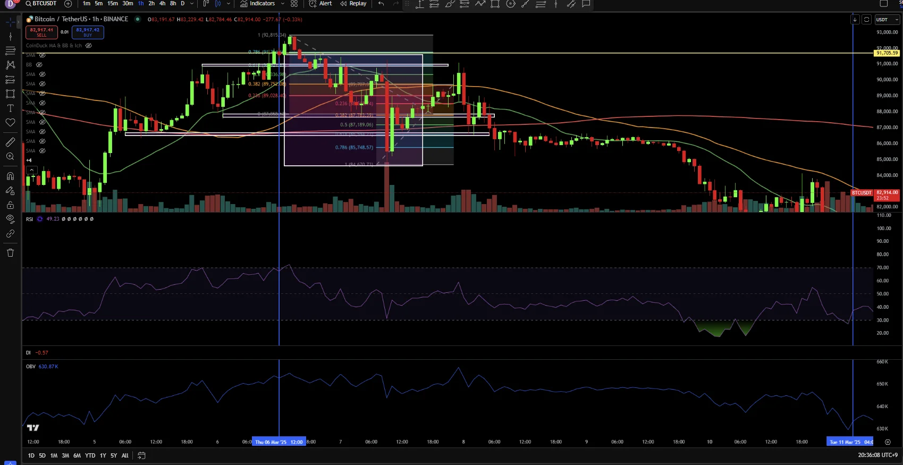903x465 pixels.
Task: Select the All date range
Action: pyautogui.click(x=125, y=456)
